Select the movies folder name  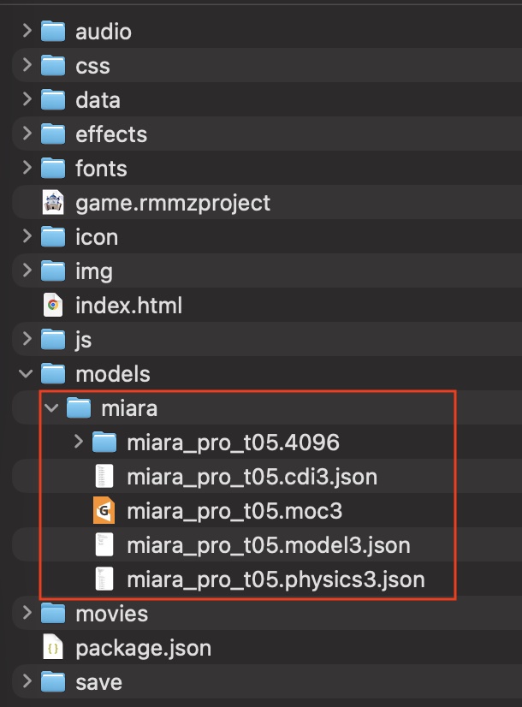[112, 614]
